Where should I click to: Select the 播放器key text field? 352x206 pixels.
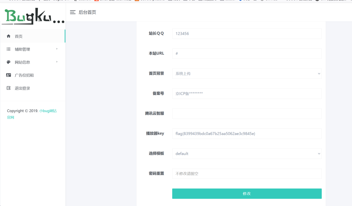click(246, 134)
